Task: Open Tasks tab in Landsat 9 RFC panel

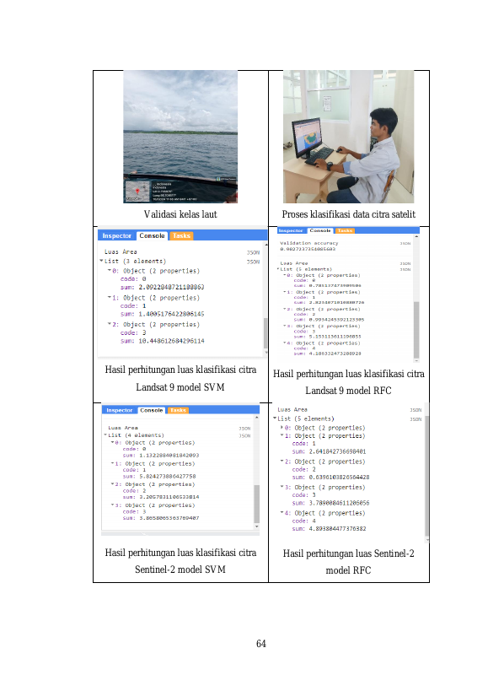Action: (x=345, y=230)
